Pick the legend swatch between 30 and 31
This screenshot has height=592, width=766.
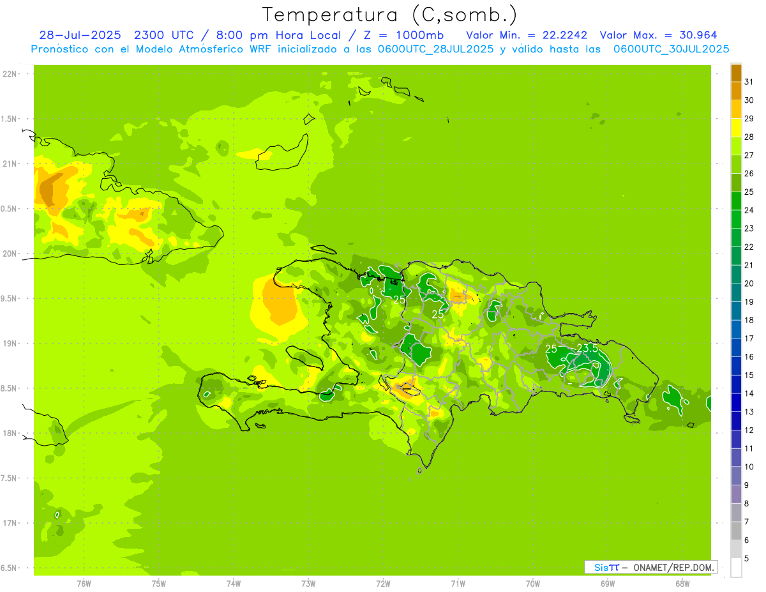pos(736,91)
